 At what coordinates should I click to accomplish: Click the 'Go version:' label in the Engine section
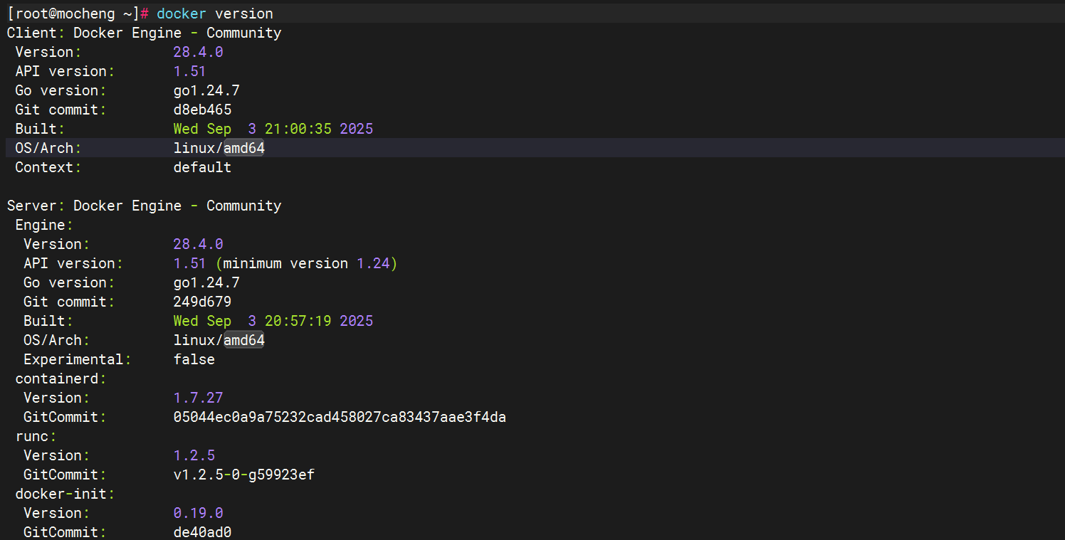[x=70, y=282]
